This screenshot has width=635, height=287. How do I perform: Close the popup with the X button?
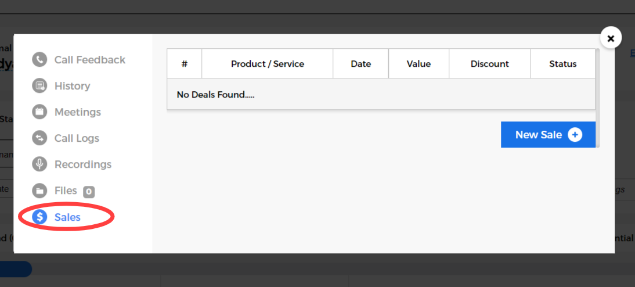(x=611, y=38)
